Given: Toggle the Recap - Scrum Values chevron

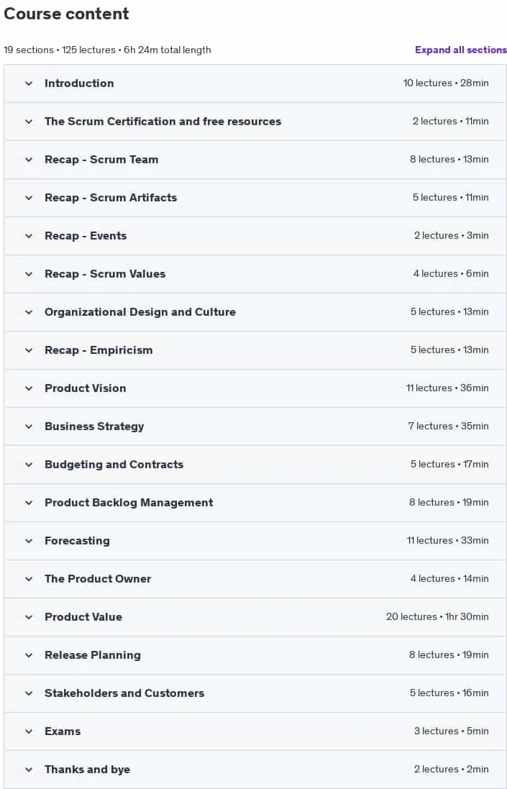Looking at the screenshot, I should [29, 274].
